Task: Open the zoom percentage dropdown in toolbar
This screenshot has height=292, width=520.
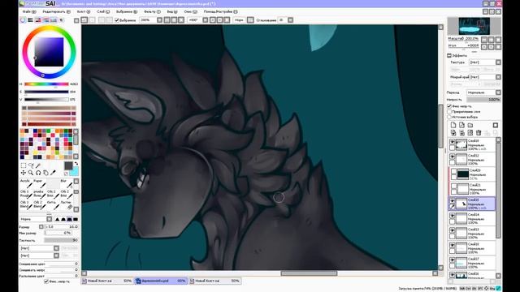Action: [159, 20]
